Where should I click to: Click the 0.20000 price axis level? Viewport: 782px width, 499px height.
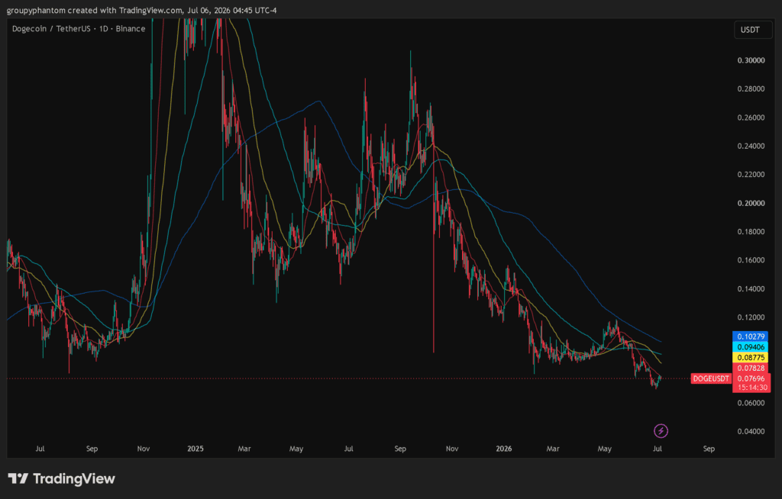point(751,203)
